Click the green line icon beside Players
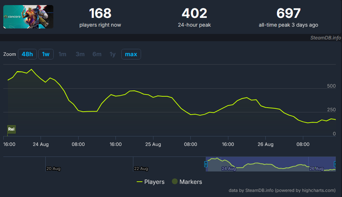 point(139,182)
